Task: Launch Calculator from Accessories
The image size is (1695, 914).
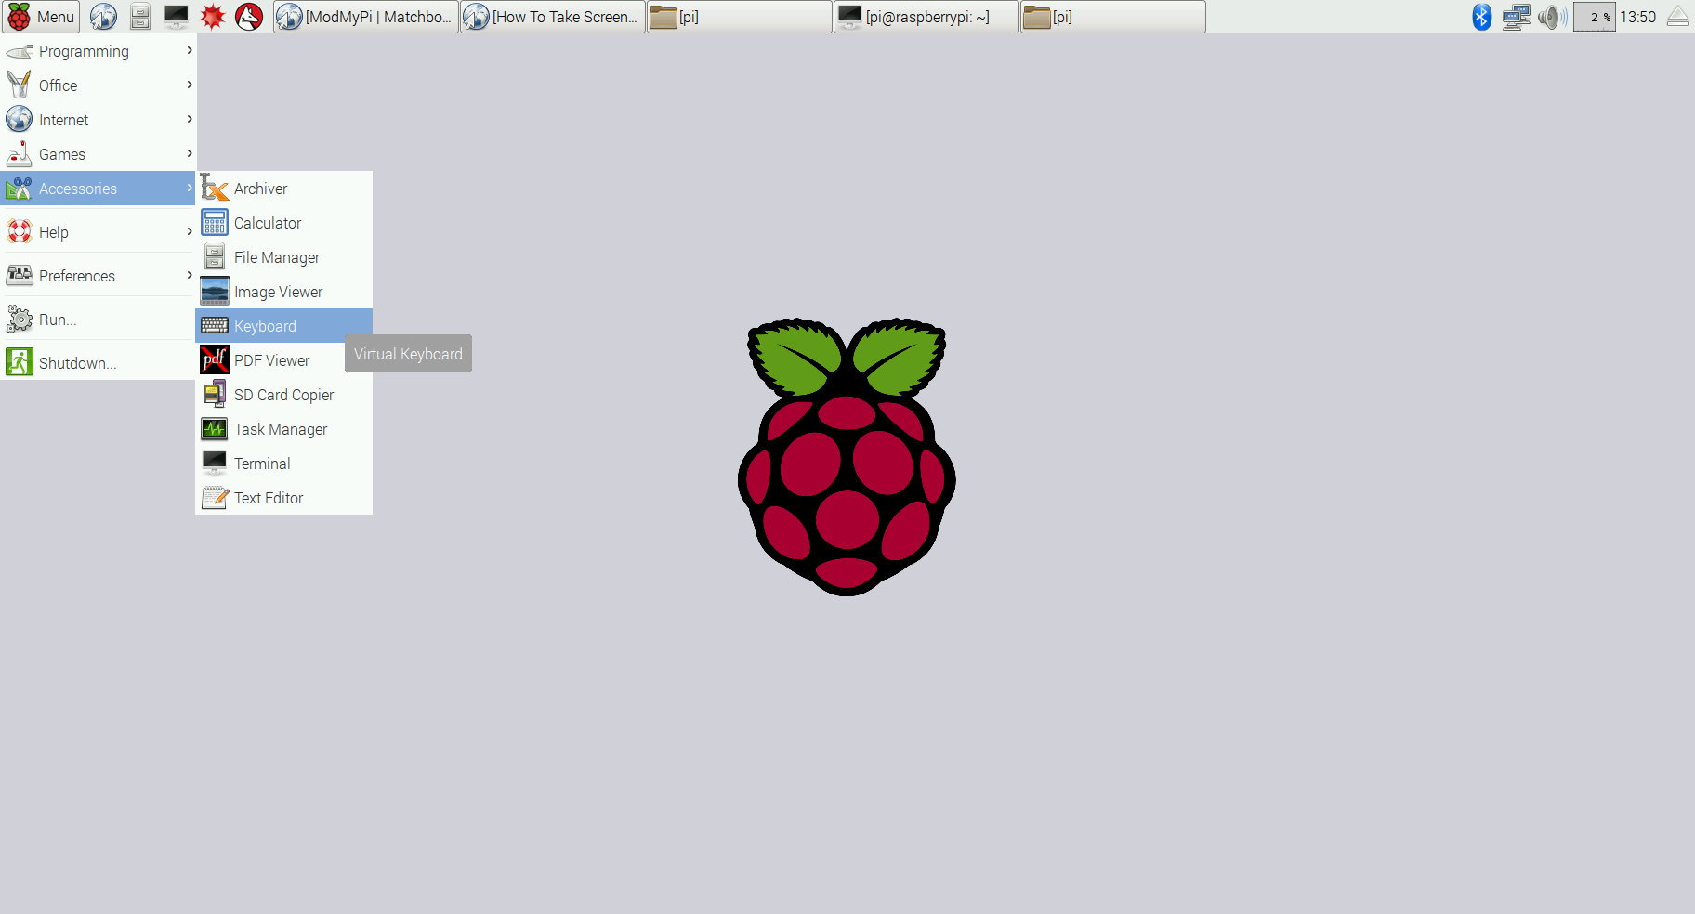Action: [284, 223]
